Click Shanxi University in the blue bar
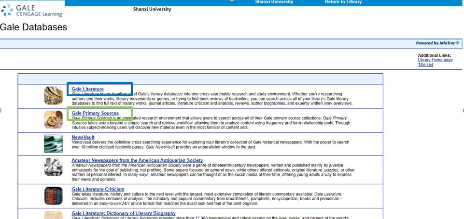The image size is (464, 219). 274,2
